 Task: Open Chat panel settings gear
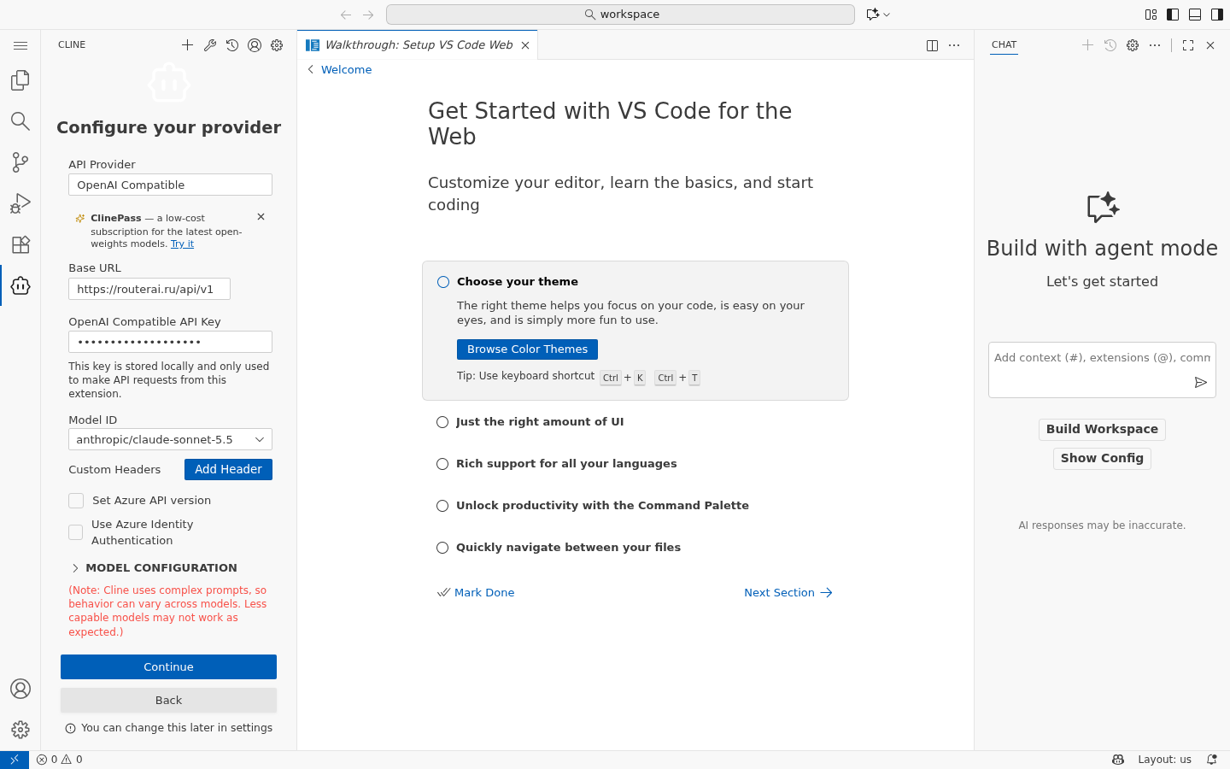pos(1133,45)
